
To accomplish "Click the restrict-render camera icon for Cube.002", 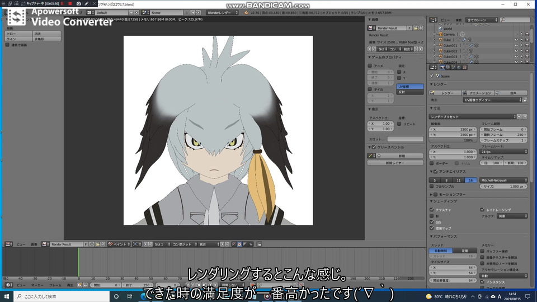I will 527,51.
